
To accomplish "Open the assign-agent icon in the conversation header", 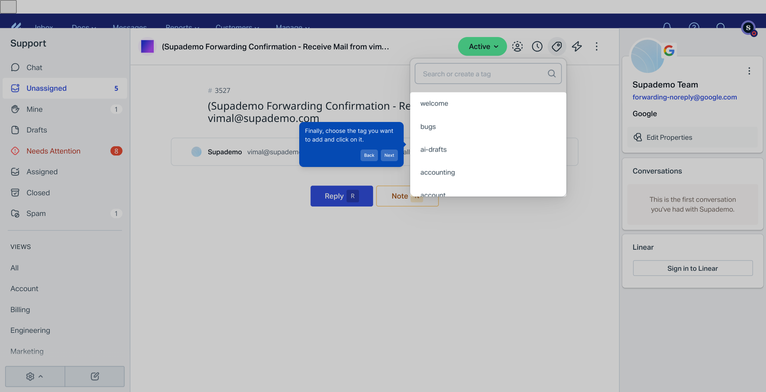I will click(x=518, y=46).
